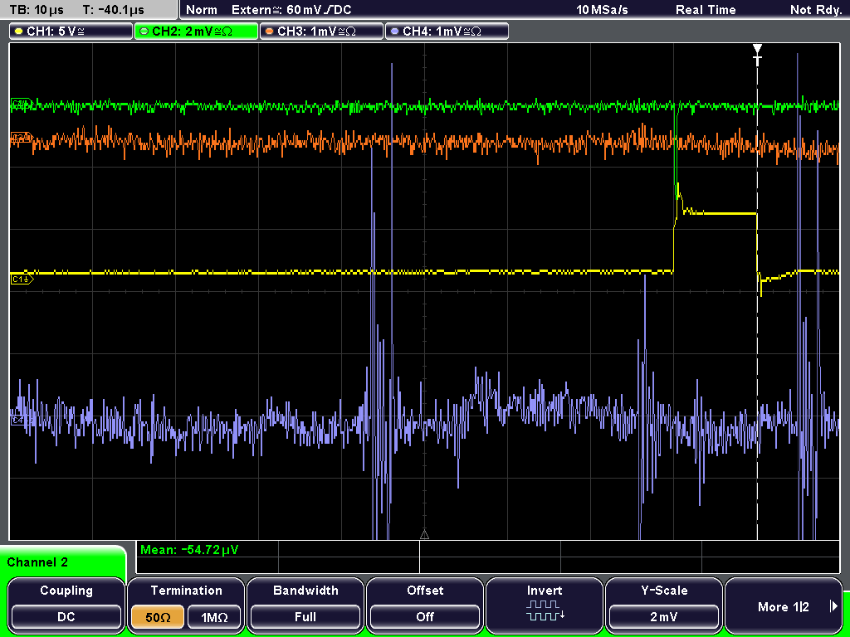Click the TB: 10 µs timebase readout
Image resolution: width=850 pixels, height=637 pixels.
37,10
